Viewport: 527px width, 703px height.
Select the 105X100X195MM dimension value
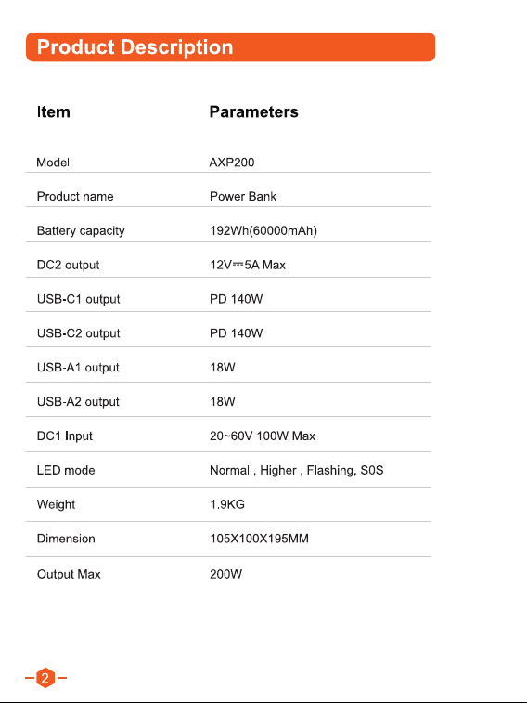[259, 539]
